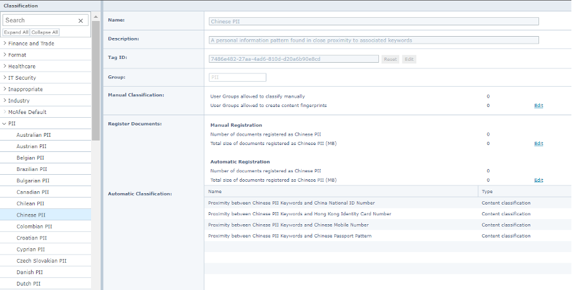
Task: Expand the Healthcare category
Action: tap(5, 66)
